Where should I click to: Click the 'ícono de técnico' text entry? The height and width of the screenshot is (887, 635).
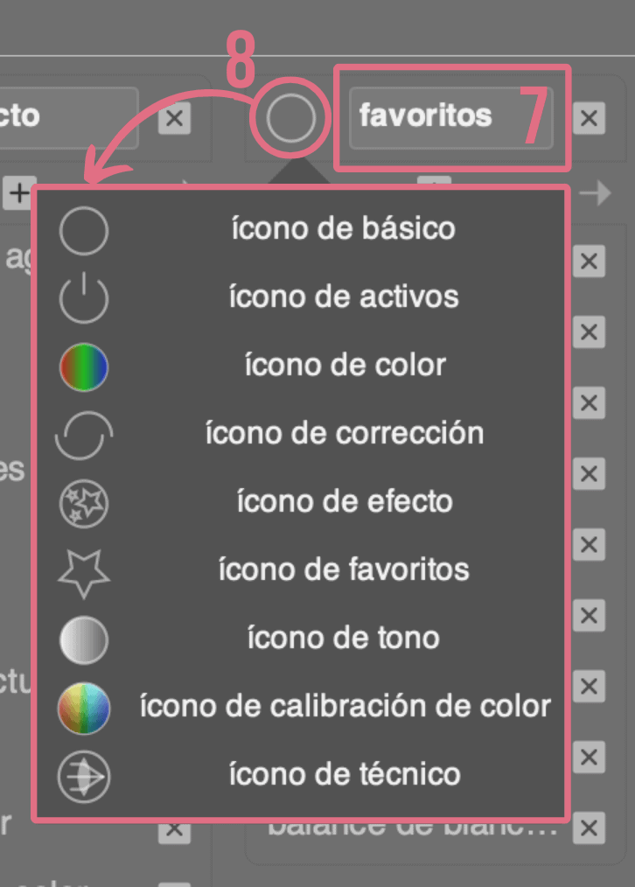(345, 774)
